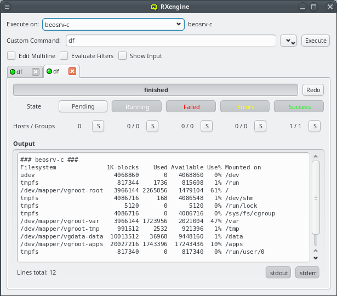337x296 pixels.
Task: Switch to the first df tab
Action: click(20, 72)
